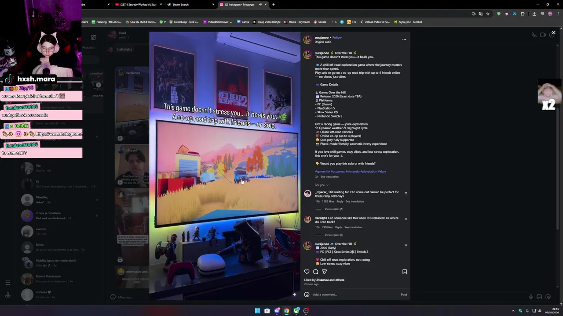Open Alysia_k12 KickBot bookmark

click(408, 22)
